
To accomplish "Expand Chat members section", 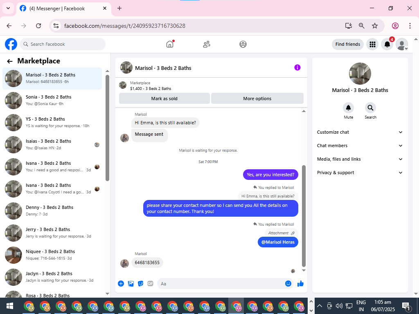I will pos(359,146).
